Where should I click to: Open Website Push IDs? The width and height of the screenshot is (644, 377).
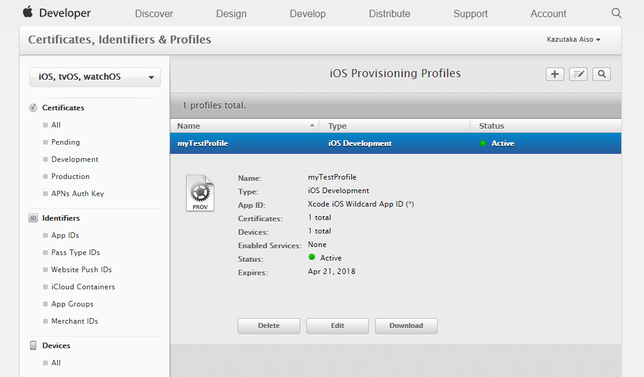[81, 270]
